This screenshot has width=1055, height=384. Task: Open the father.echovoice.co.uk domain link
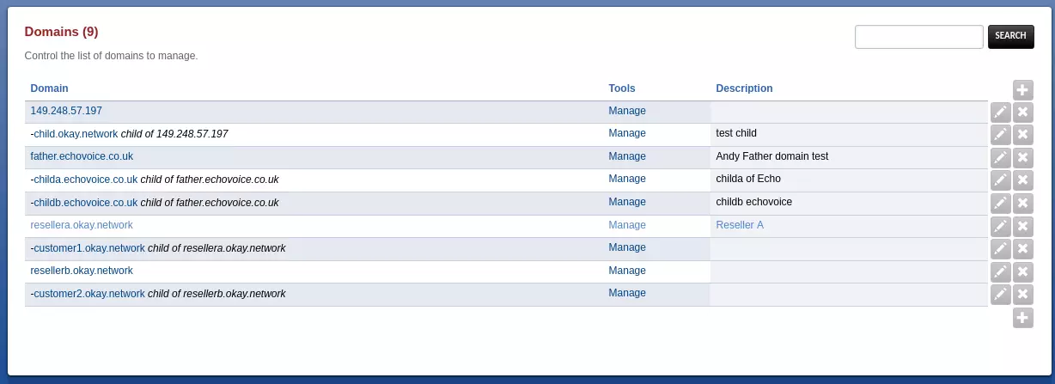[x=82, y=156]
